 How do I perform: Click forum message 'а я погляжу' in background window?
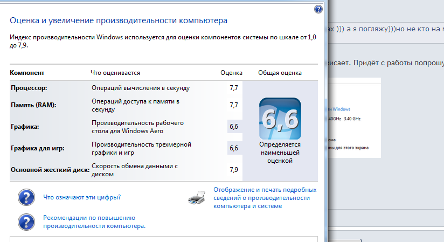[x=367, y=29]
